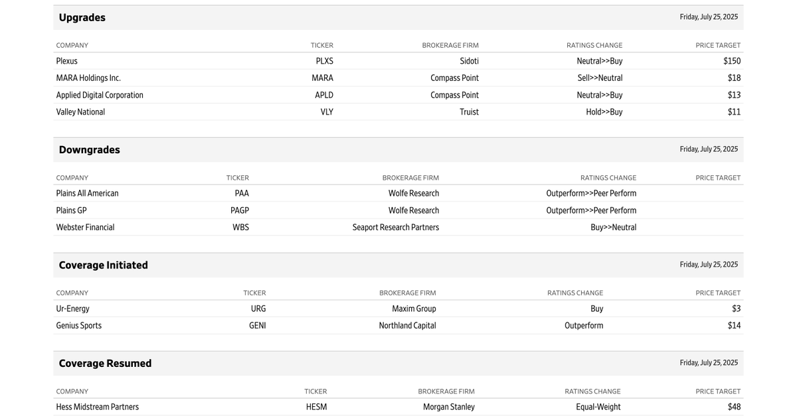
Task: Click the Maxim Group brokerage cell
Action: pos(414,309)
